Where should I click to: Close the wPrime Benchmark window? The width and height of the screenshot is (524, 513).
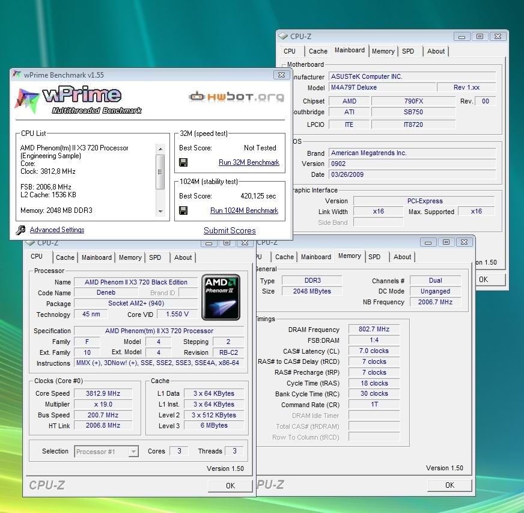[281, 75]
